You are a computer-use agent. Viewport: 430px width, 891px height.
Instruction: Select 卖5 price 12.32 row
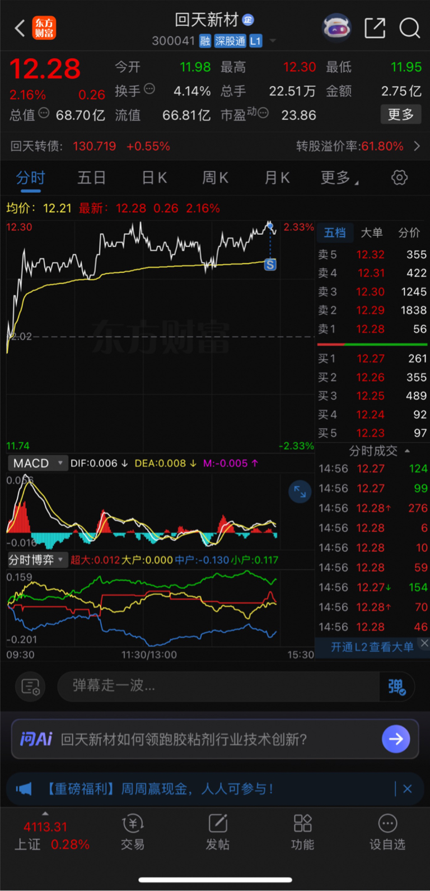[372, 254]
